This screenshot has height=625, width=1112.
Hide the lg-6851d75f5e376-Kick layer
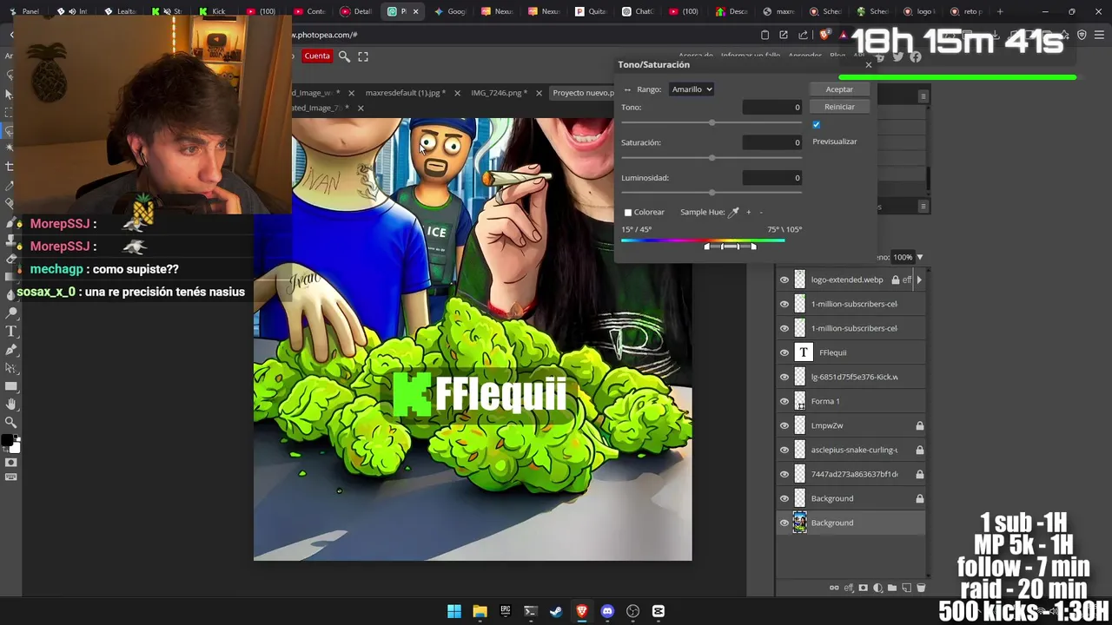point(784,377)
